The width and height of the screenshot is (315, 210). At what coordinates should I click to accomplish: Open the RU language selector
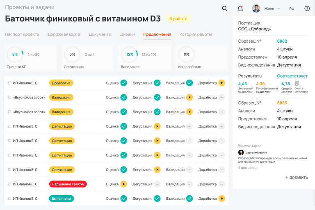[x=292, y=9]
